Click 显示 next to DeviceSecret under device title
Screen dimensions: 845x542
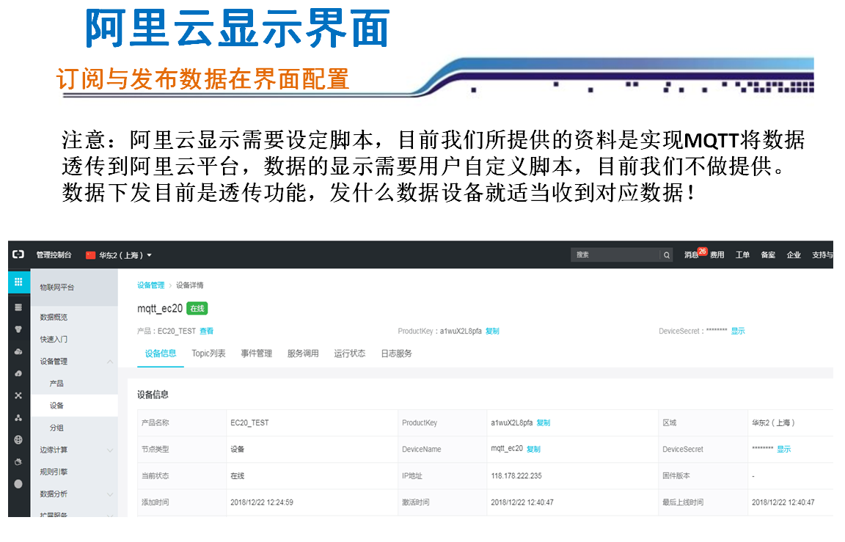[x=739, y=331]
